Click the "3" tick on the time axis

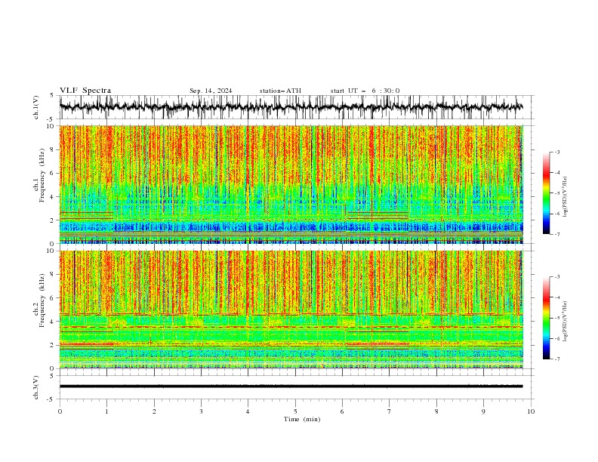point(201,411)
